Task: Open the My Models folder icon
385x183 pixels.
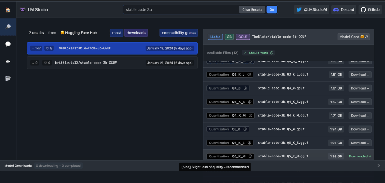Action: [x=8, y=78]
